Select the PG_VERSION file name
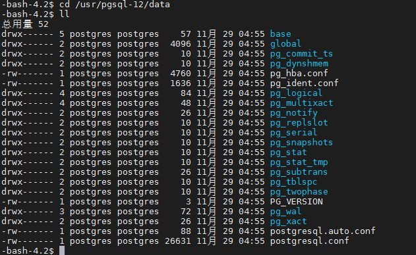This screenshot has width=416, height=255. pos(297,202)
